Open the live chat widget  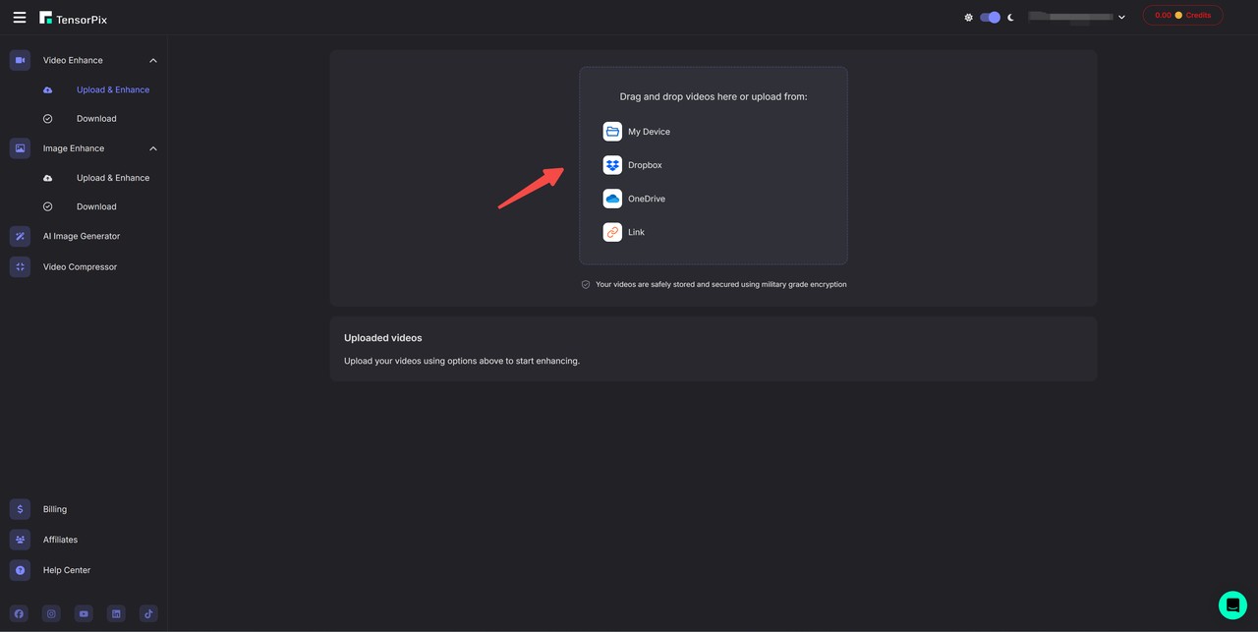click(x=1231, y=605)
